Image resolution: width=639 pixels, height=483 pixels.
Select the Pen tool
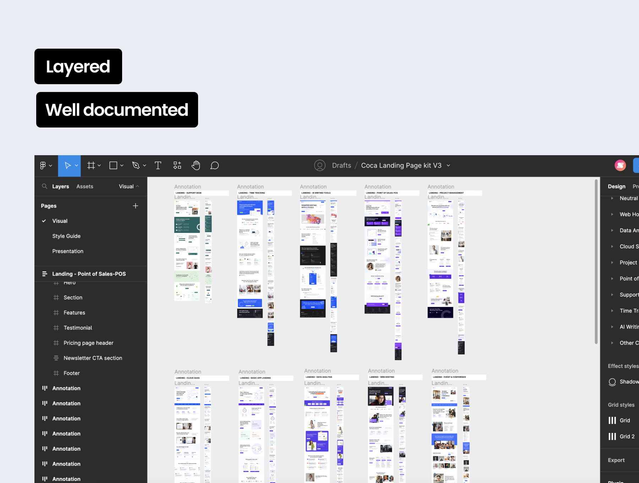pyautogui.click(x=136, y=165)
